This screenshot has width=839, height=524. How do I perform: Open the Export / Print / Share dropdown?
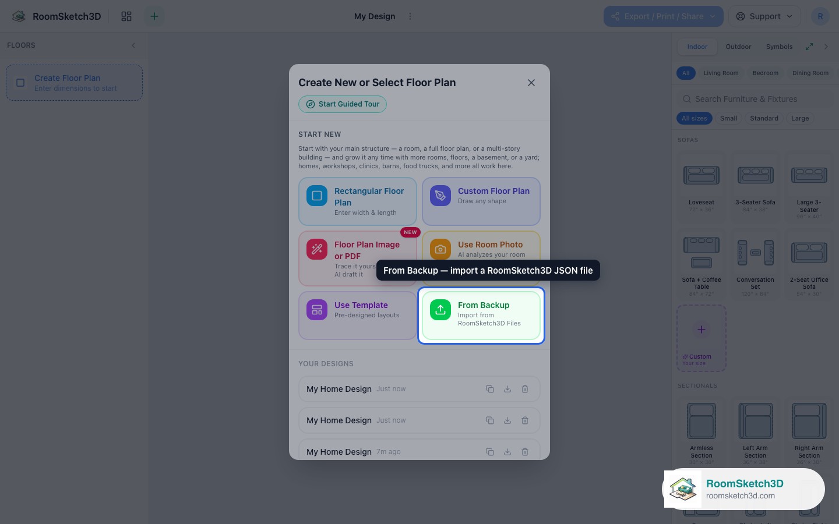(664, 16)
